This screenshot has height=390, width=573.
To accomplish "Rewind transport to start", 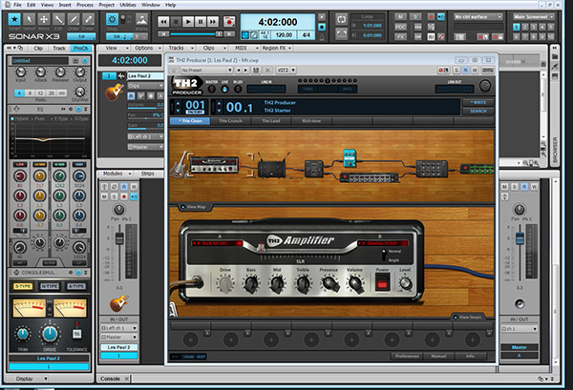I will 163,22.
